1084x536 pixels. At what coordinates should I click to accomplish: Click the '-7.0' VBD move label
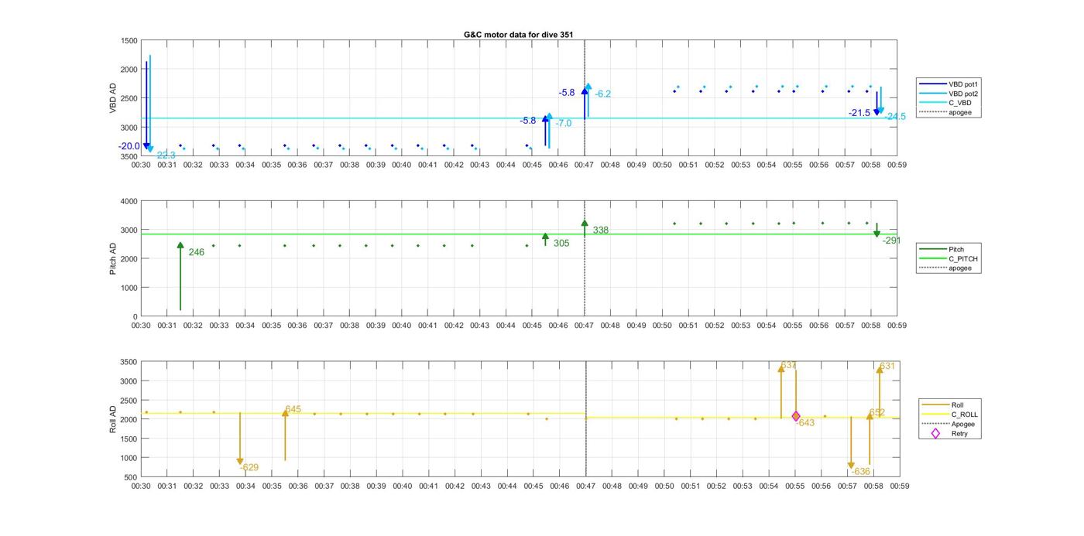pyautogui.click(x=564, y=123)
